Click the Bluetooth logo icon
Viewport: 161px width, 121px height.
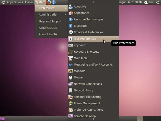71,26
